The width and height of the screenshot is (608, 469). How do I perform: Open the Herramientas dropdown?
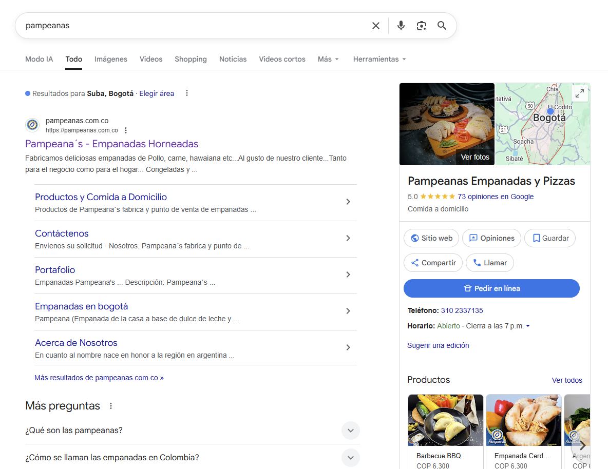pos(379,59)
